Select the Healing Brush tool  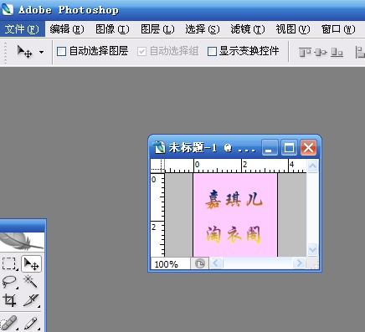click(9, 323)
